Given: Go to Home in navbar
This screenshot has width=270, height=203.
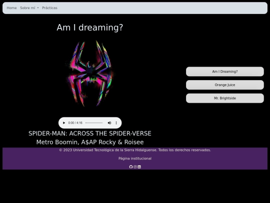Looking at the screenshot, I should tap(11, 8).
